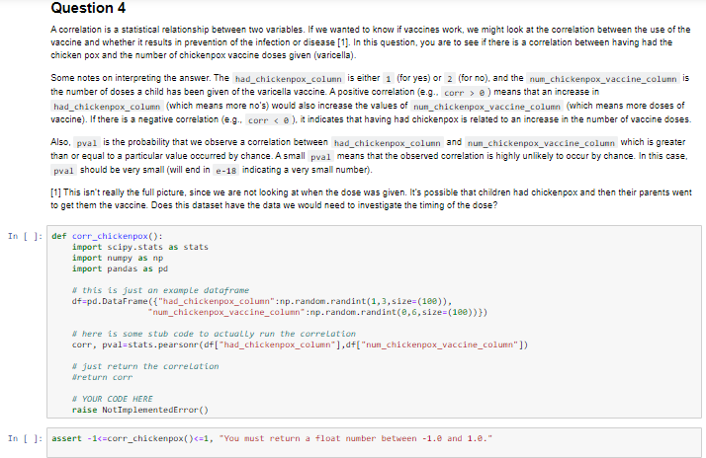Click the '# YOUR CODE HERE' comment
This screenshot has width=706, height=458.
[113, 399]
